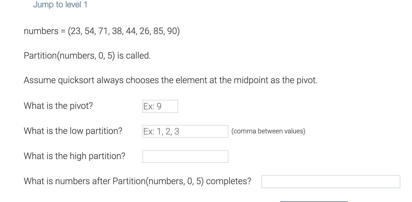Click the 'What is the high partition?' label

[75, 156]
